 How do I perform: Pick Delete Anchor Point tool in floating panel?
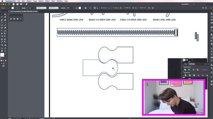click(x=17, y=19)
